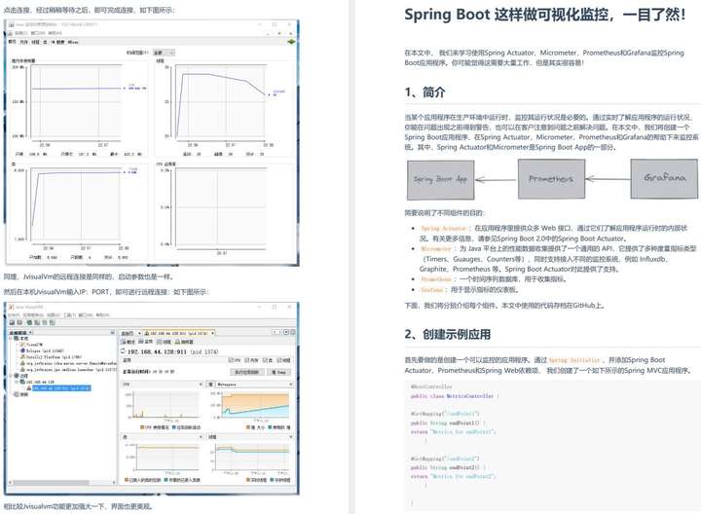Toggle the 线程 (threads) checkbox in monitor view
This screenshot has height=514, width=701.
(279, 360)
